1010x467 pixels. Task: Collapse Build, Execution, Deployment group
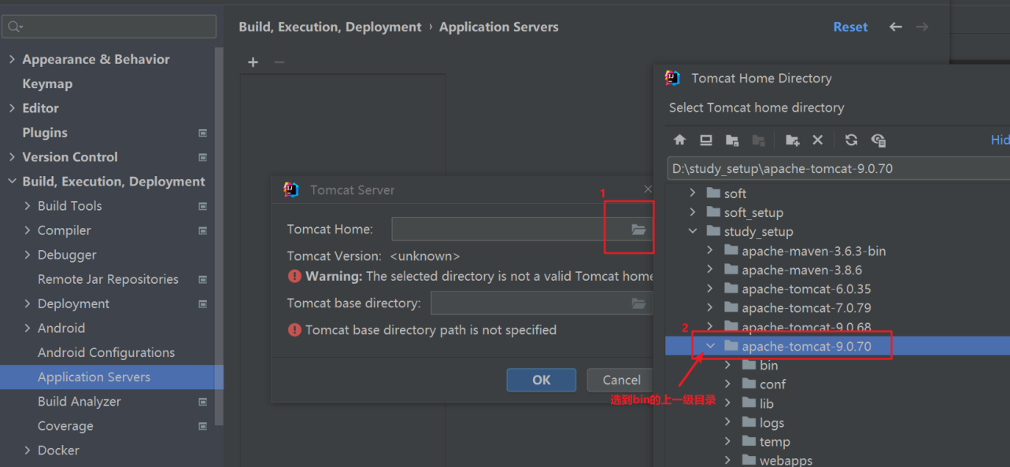click(x=12, y=182)
